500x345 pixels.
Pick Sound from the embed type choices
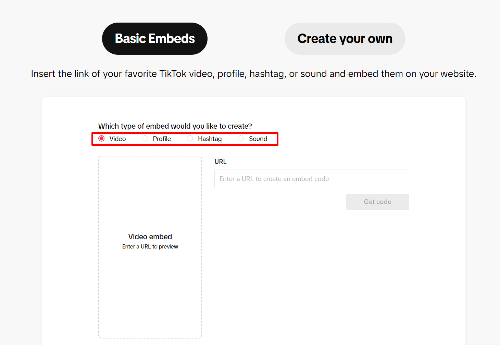[x=241, y=139]
